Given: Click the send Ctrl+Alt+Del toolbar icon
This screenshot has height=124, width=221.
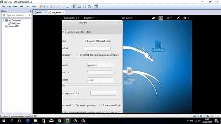Looking at the screenshot, I should coord(51,7).
